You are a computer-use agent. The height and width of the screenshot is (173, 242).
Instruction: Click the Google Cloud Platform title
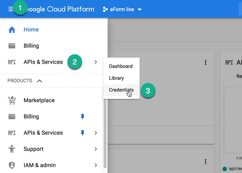pyautogui.click(x=59, y=9)
